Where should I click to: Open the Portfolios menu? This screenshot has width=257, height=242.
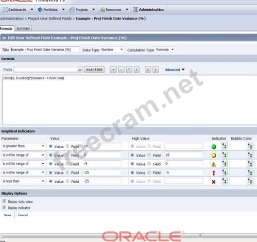point(50,10)
